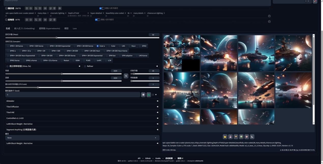Send image to inpaint palette icon
Image resolution: width=323 pixels, height=164 pixels.
tap(247, 137)
